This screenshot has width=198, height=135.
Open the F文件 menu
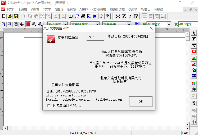(11, 10)
